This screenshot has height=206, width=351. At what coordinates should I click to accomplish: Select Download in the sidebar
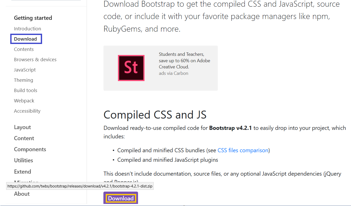pyautogui.click(x=25, y=39)
